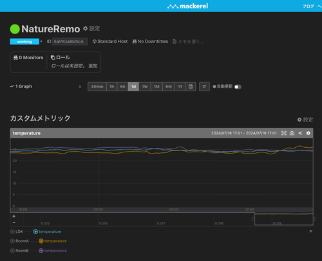The width and height of the screenshot is (322, 261).
Task: Open the mackerel logo home link
Action: point(187,6)
